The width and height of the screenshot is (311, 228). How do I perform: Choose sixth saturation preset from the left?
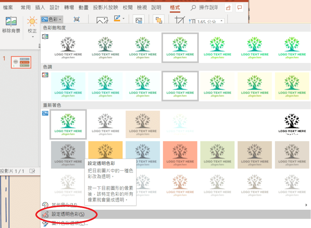(x=255, y=47)
